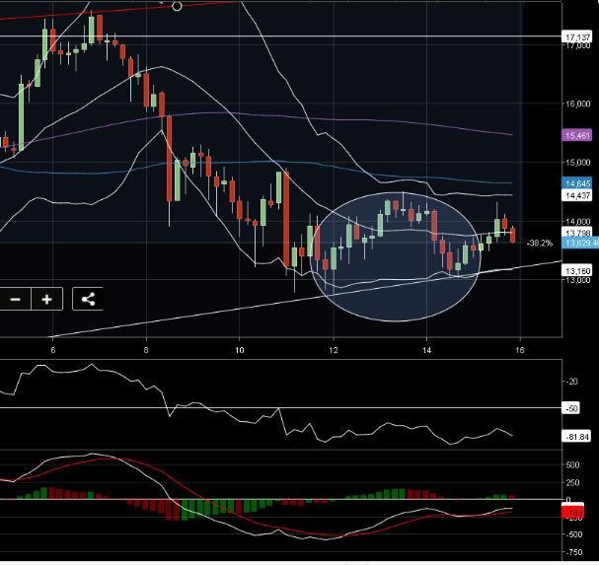This screenshot has height=565, width=599.
Task: Click the 17,137 horizontal line price label
Action: [577, 37]
